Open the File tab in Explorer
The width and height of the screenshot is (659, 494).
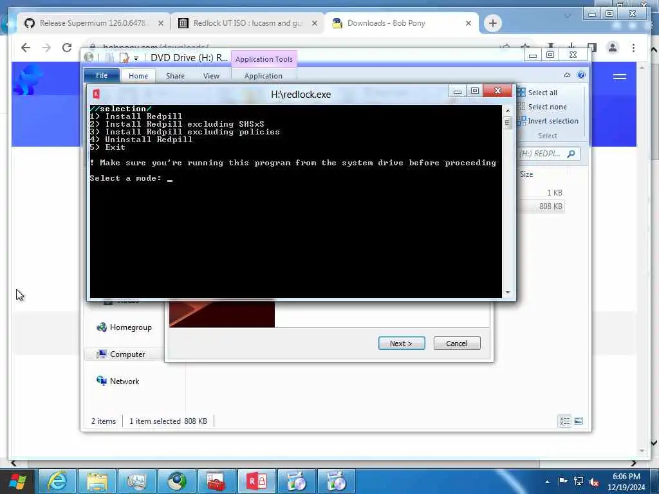(x=102, y=76)
